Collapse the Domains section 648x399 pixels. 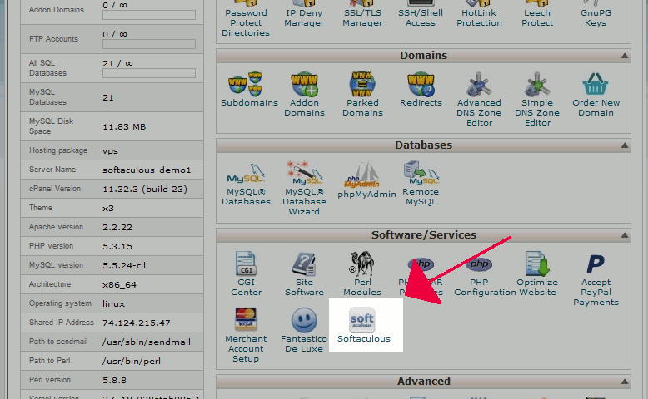[625, 56]
